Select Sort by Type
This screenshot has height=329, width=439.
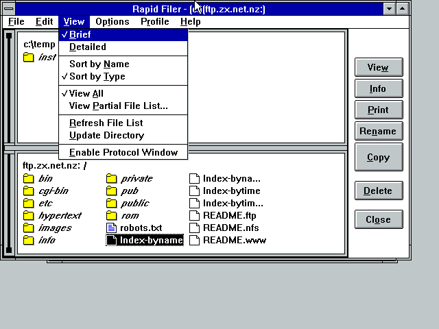[x=123, y=76]
